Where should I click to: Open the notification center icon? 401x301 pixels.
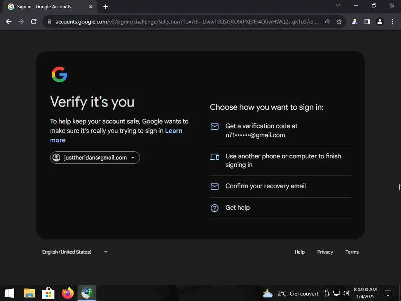[x=388, y=293]
